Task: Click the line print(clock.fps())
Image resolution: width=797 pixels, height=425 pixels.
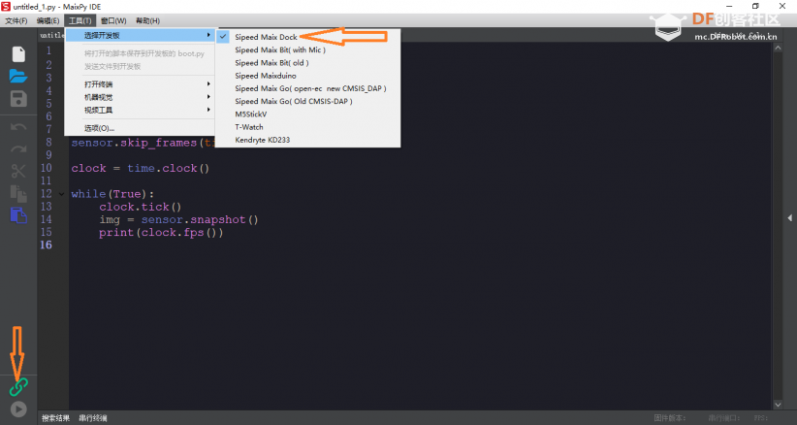Action: [x=161, y=232]
